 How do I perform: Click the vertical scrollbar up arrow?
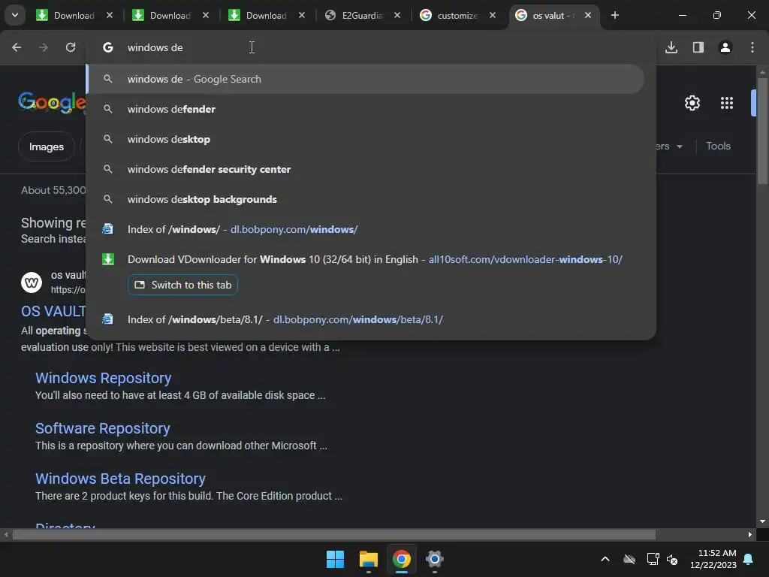tap(762, 72)
